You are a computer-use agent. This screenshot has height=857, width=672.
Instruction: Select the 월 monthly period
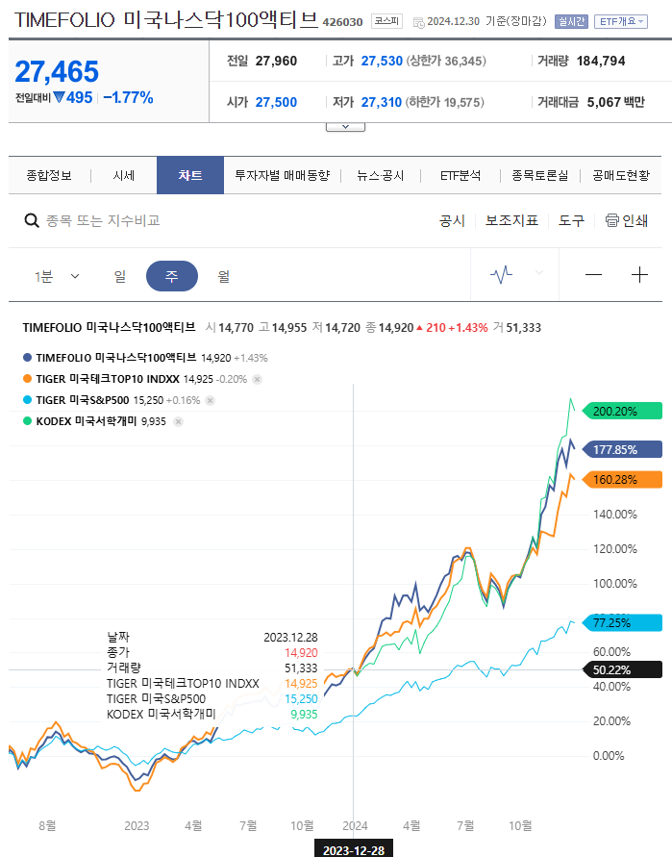click(x=223, y=277)
